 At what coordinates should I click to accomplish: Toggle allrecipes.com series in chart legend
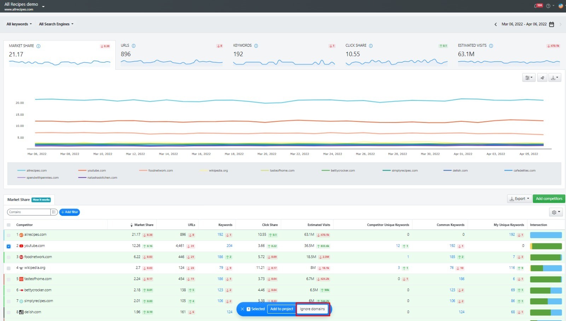(x=32, y=171)
